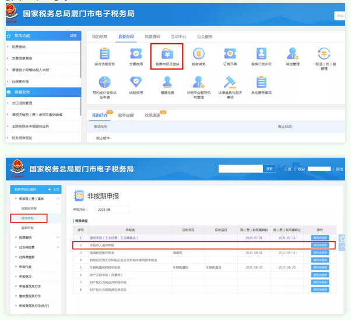351x320 pixels.
Task: Open 互动中心 tab
Action: tap(178, 36)
